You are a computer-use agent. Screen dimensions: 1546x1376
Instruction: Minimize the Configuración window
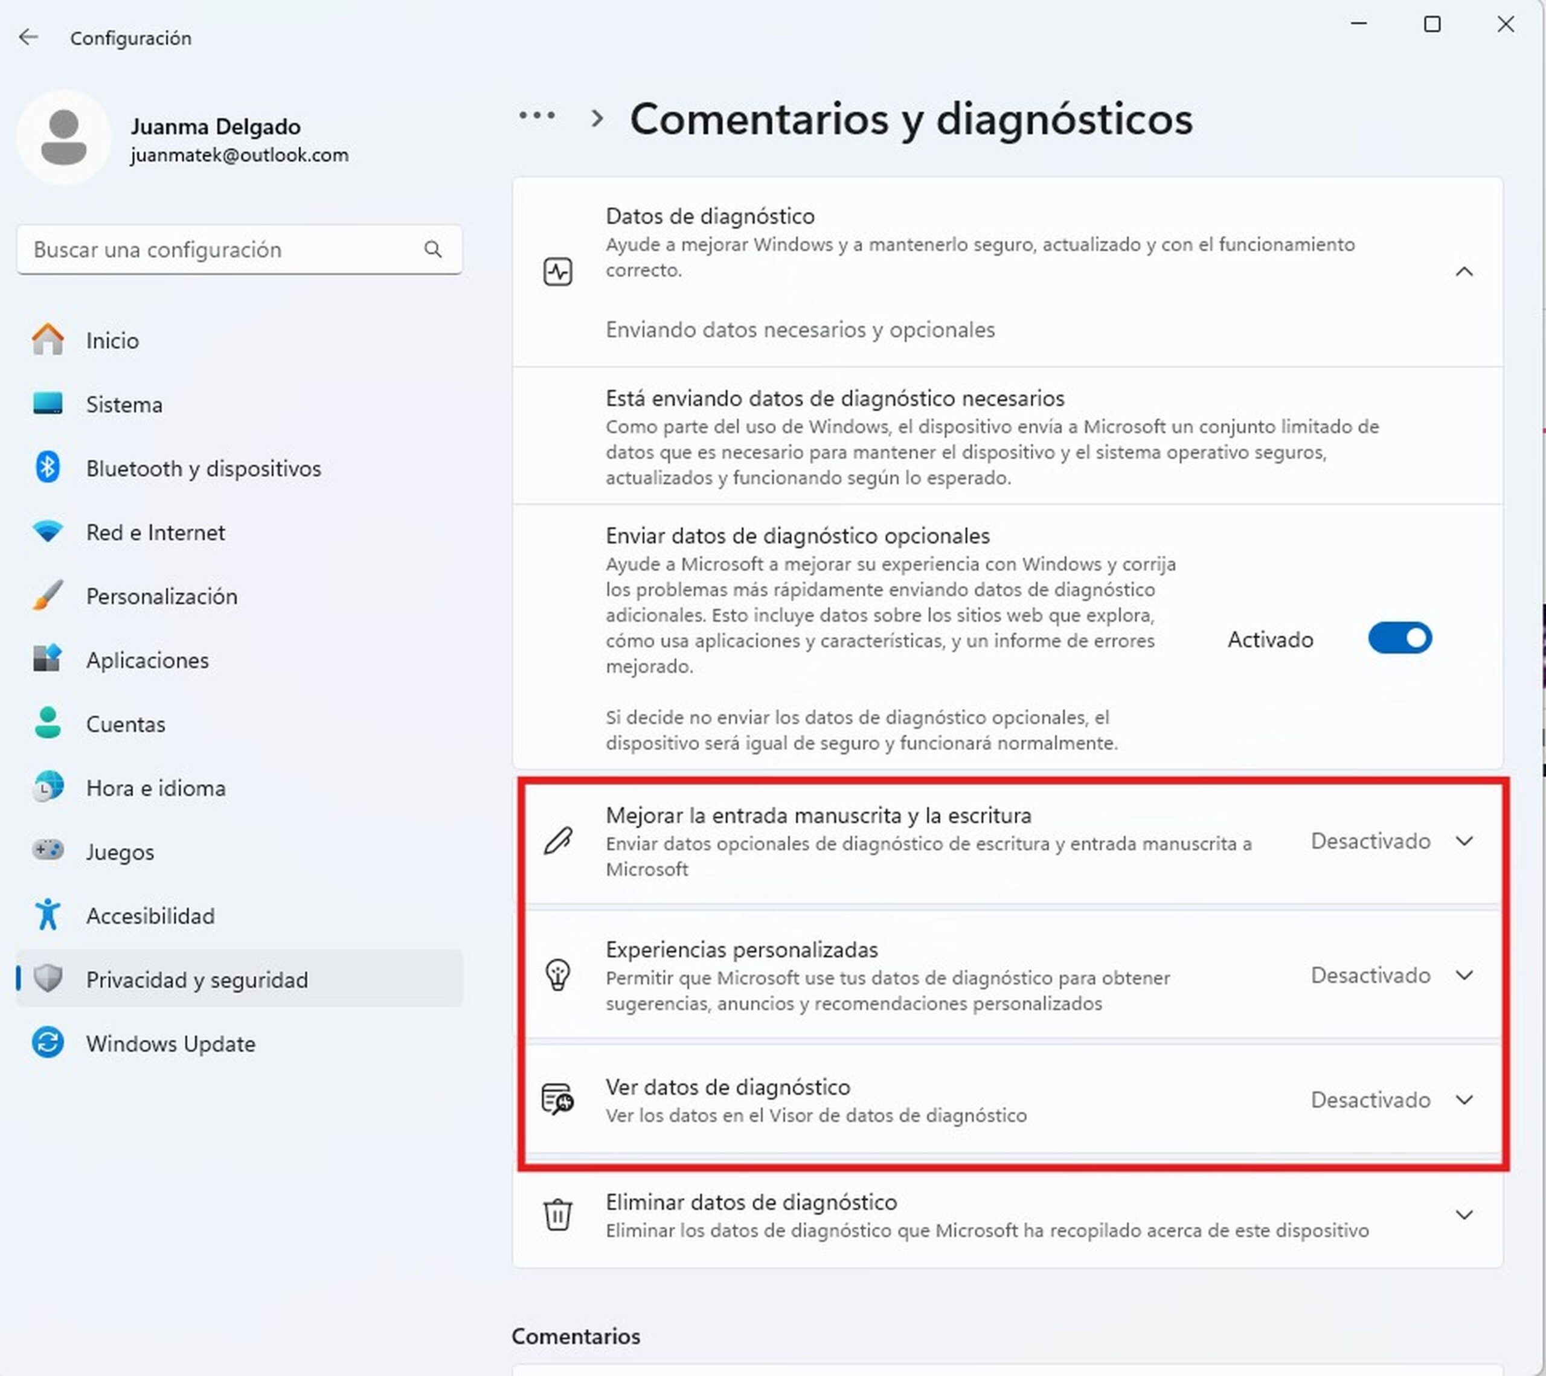pyautogui.click(x=1359, y=24)
